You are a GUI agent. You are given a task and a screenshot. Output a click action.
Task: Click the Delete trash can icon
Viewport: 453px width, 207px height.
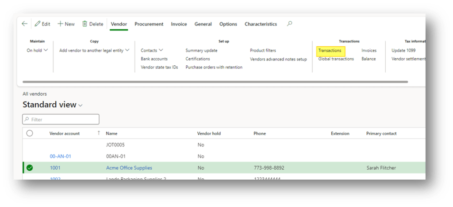pos(84,24)
